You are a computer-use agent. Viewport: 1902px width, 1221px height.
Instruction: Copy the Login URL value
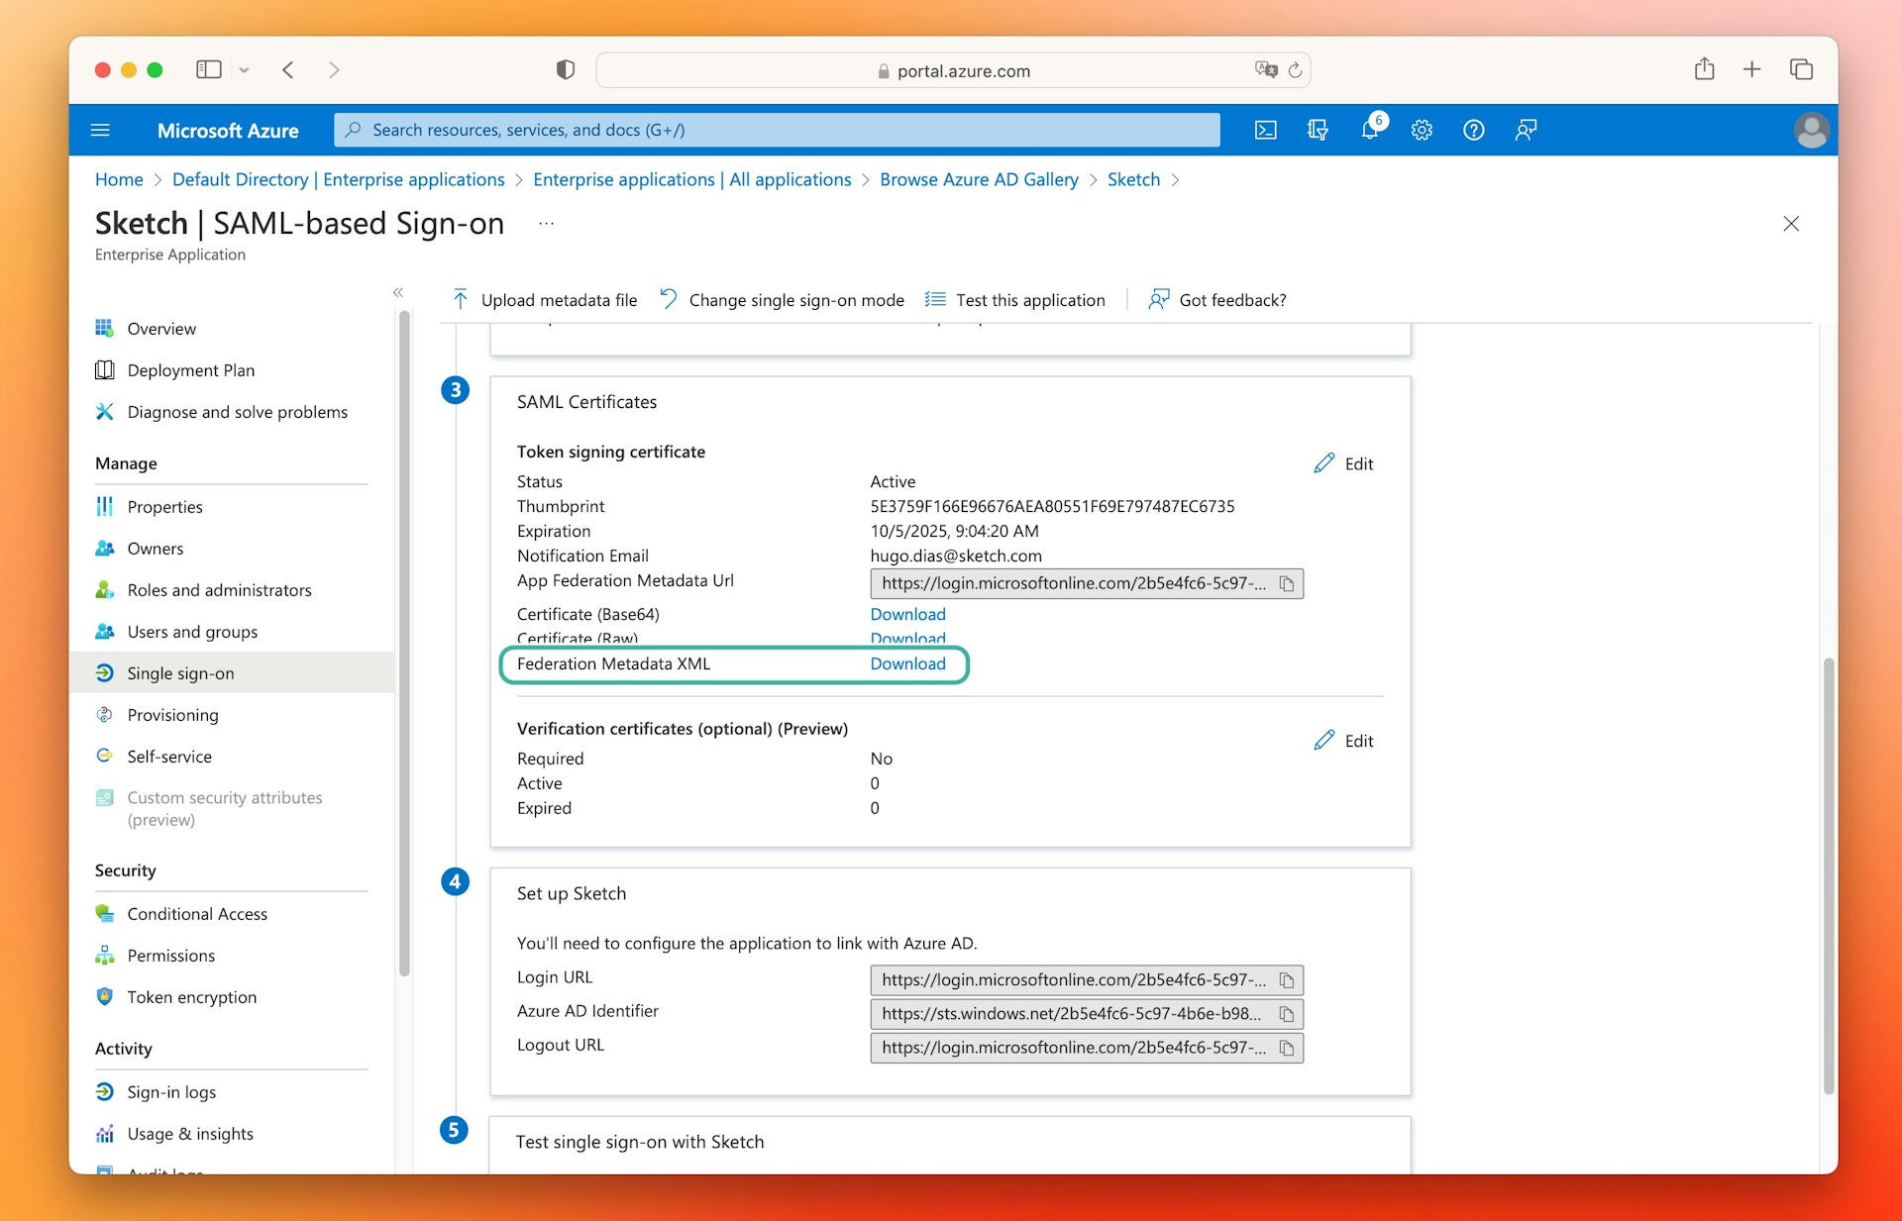tap(1287, 980)
